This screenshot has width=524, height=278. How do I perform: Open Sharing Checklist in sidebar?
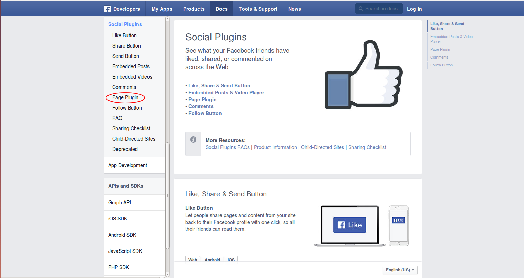coord(131,128)
